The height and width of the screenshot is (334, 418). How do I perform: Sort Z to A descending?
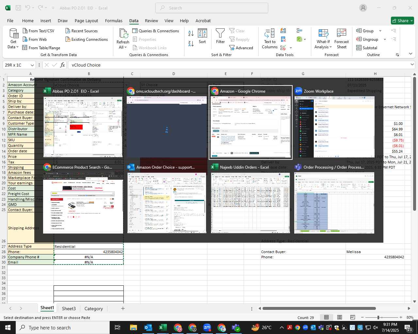(x=191, y=43)
